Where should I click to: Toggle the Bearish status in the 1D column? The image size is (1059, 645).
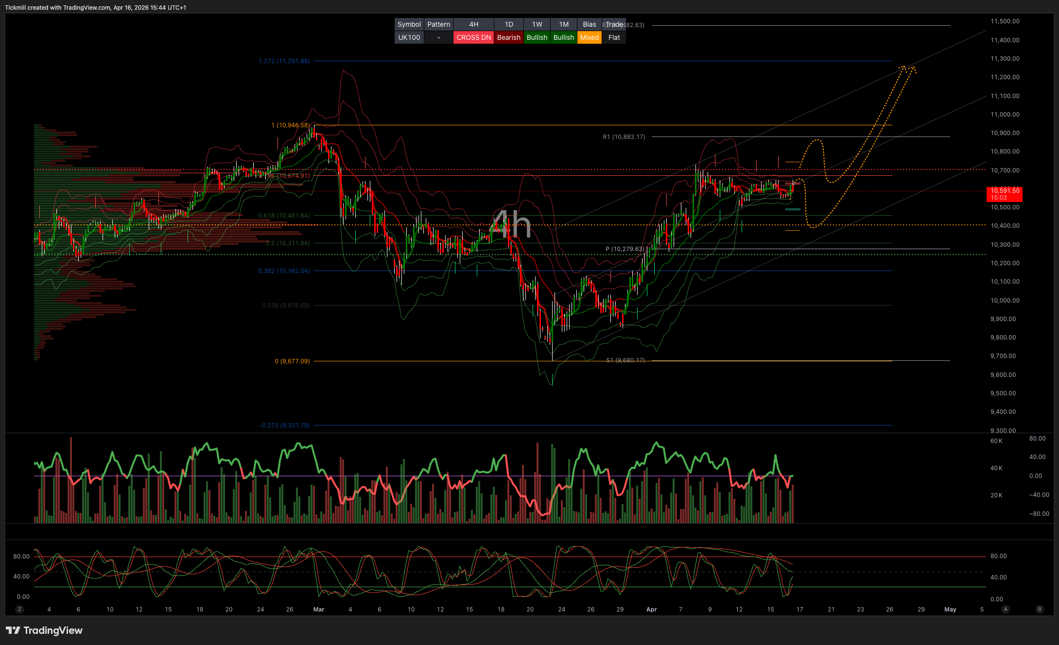(509, 37)
